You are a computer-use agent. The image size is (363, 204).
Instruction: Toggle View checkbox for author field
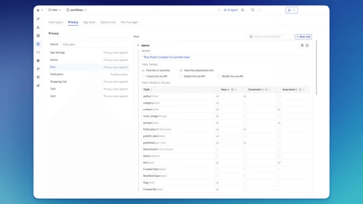pyautogui.click(x=217, y=96)
